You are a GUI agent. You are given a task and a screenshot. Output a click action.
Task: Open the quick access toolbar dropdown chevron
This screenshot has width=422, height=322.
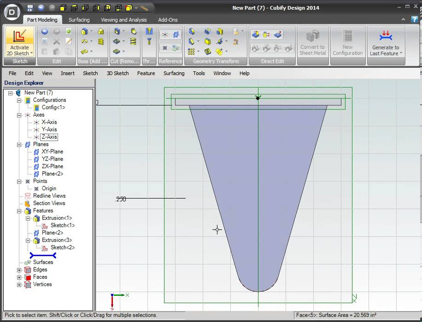click(136, 8)
